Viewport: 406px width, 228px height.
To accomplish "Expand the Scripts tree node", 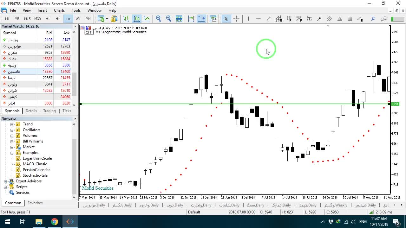I will pyautogui.click(x=5, y=187).
